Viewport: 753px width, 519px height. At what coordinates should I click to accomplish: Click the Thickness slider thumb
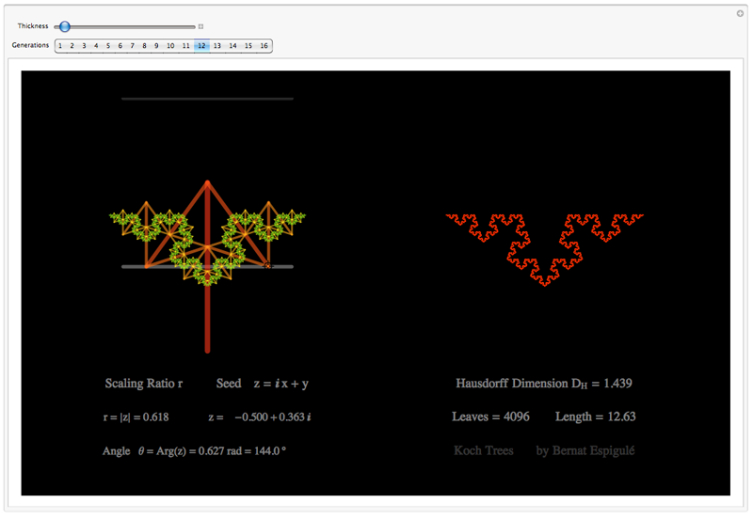coord(64,26)
